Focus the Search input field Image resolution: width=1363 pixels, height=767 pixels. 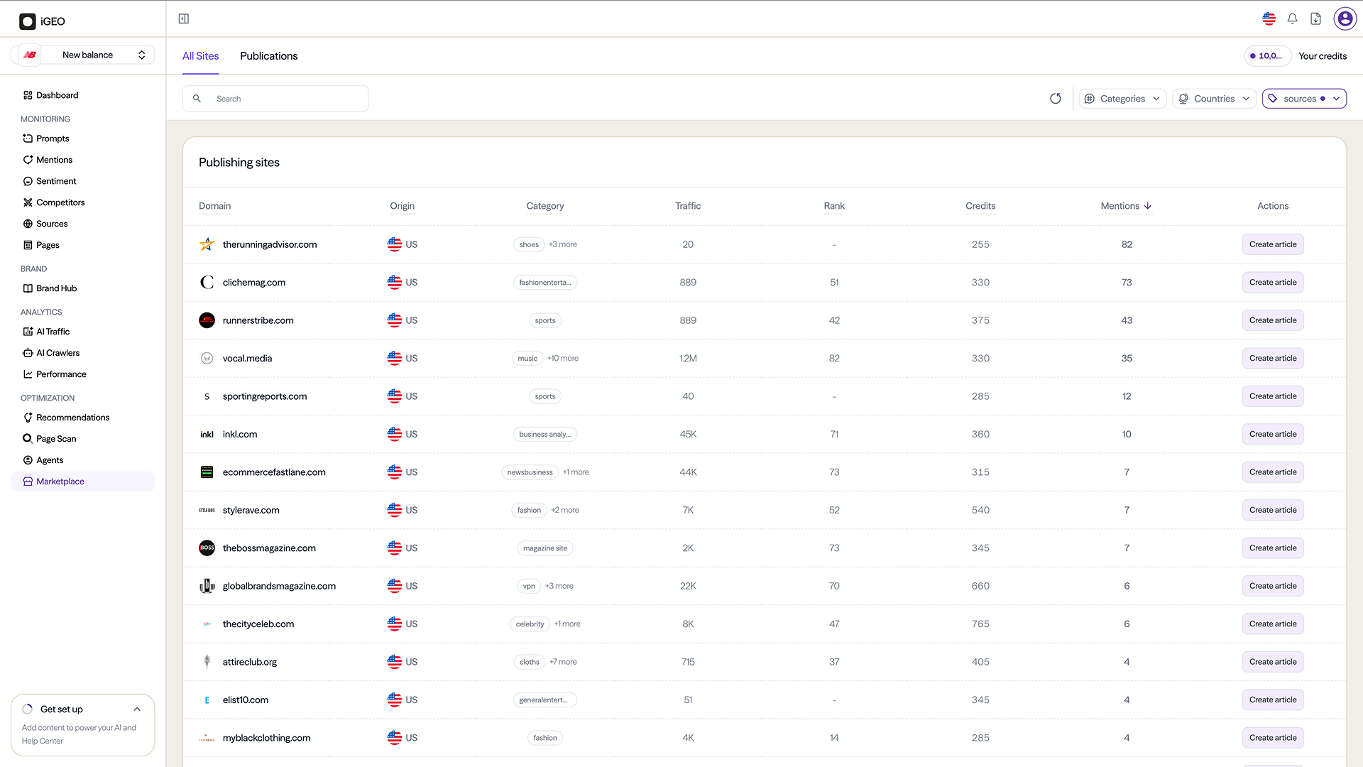click(275, 99)
